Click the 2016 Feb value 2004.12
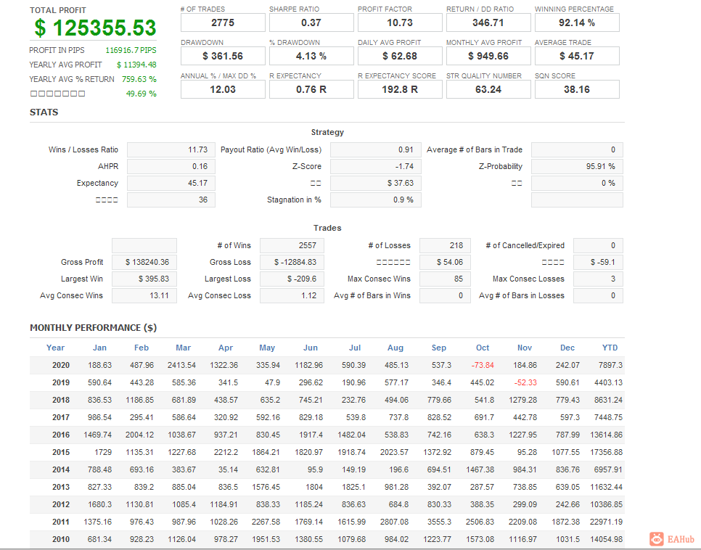 [x=139, y=435]
